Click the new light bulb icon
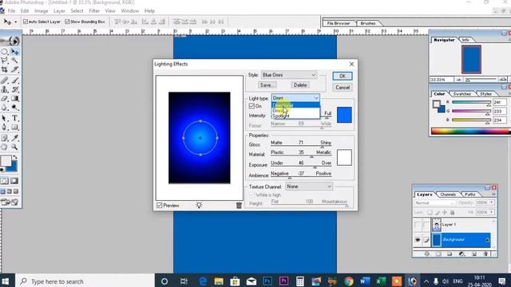The image size is (511, 287). [x=199, y=205]
